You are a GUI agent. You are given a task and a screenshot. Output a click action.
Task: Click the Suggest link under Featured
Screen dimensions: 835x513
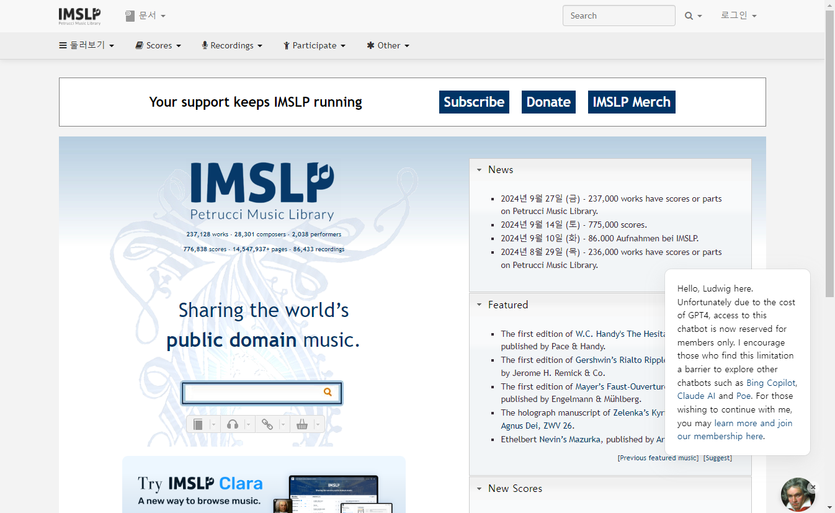[x=717, y=458]
